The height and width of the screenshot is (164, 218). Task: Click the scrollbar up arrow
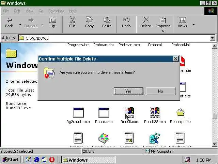[x=214, y=46]
